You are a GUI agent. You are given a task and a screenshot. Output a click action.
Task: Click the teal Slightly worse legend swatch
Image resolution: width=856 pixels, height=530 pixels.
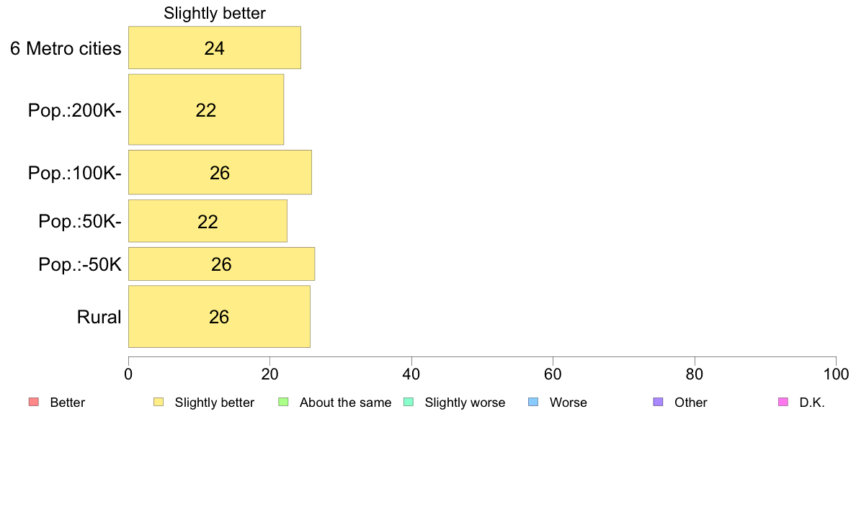coord(409,403)
